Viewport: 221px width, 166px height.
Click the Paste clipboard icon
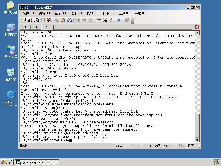click(63, 20)
